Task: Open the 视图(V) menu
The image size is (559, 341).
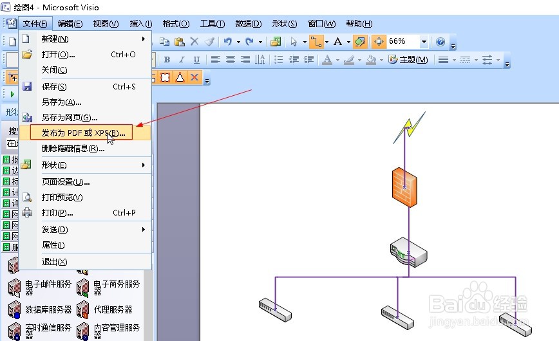Action: [106, 24]
